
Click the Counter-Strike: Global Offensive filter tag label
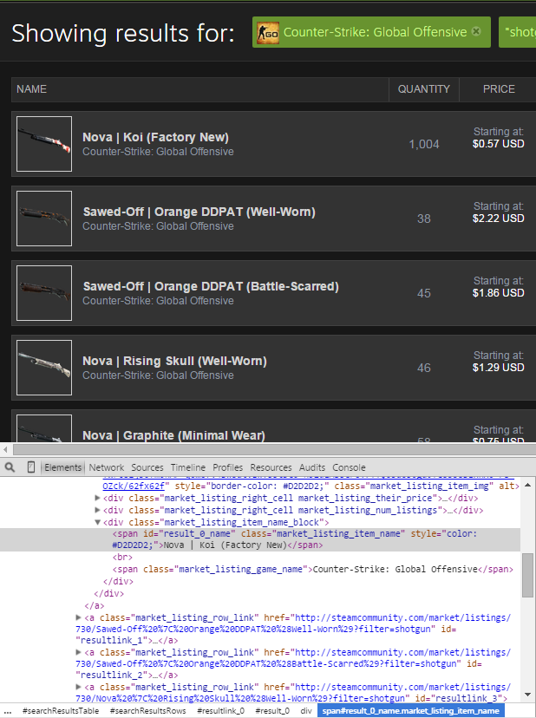coord(375,32)
